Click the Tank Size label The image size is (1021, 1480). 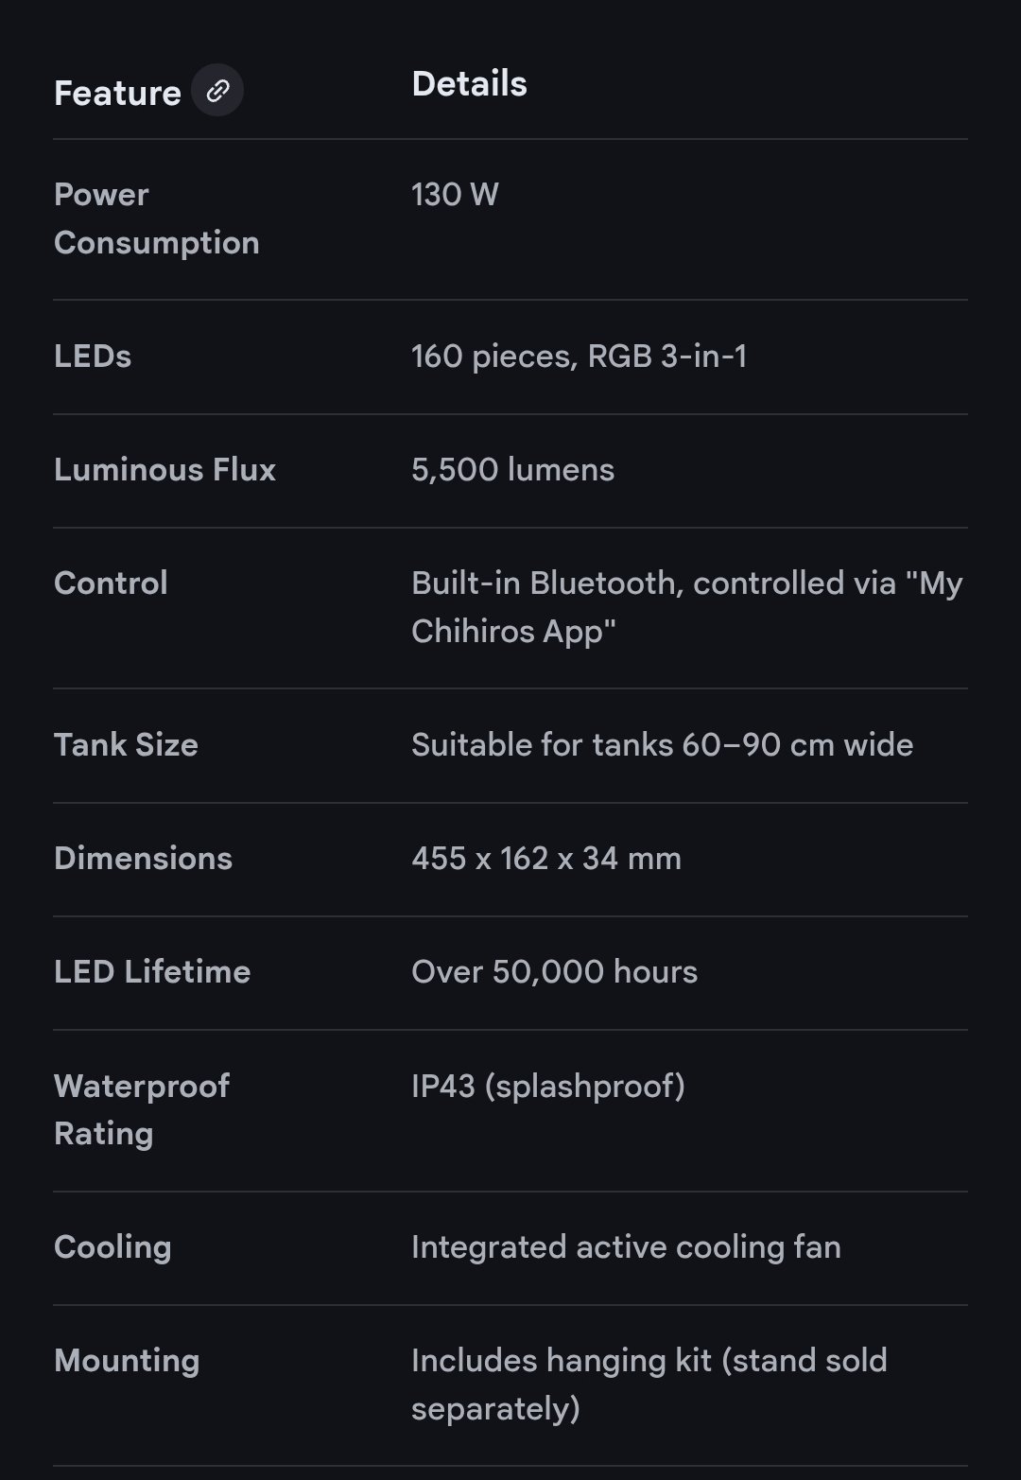click(x=126, y=745)
